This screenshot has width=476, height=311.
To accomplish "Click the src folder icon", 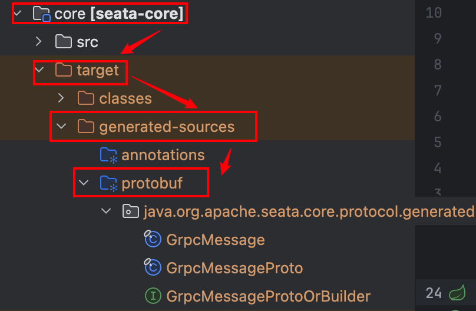I will pos(63,42).
